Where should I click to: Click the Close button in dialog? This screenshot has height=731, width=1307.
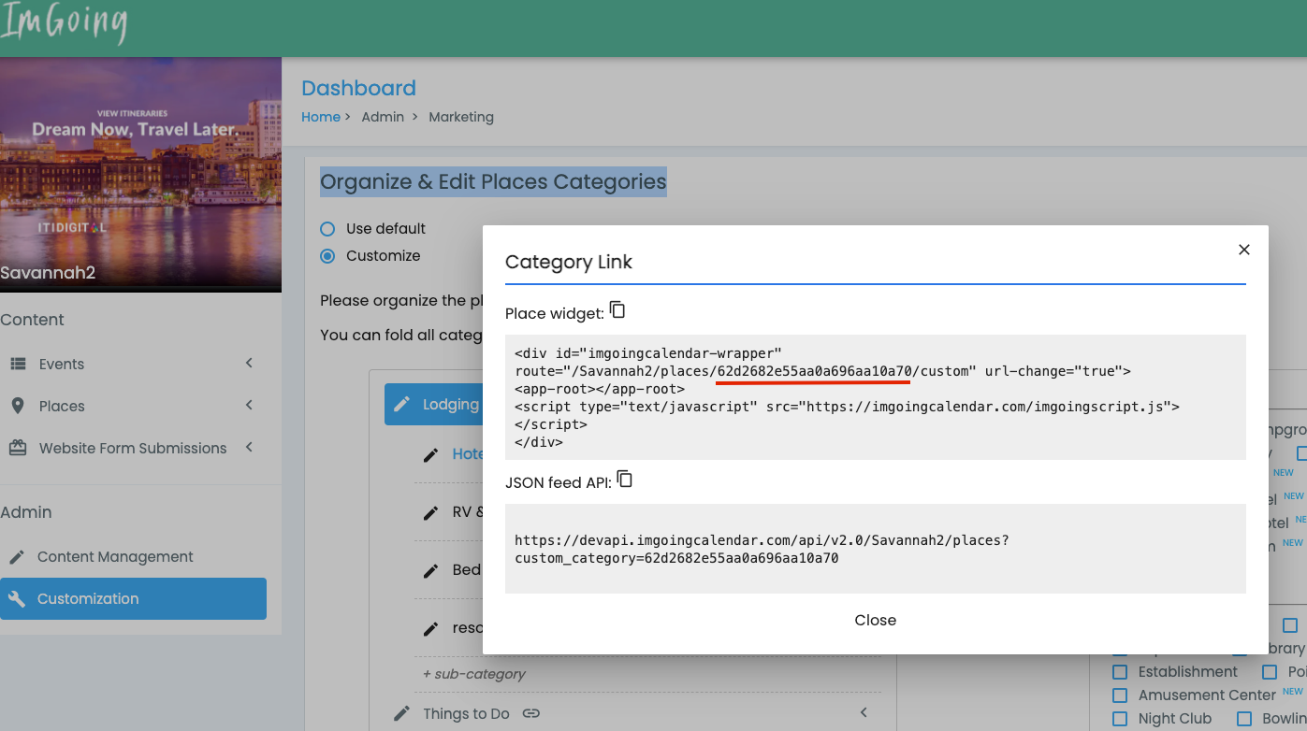pos(876,621)
